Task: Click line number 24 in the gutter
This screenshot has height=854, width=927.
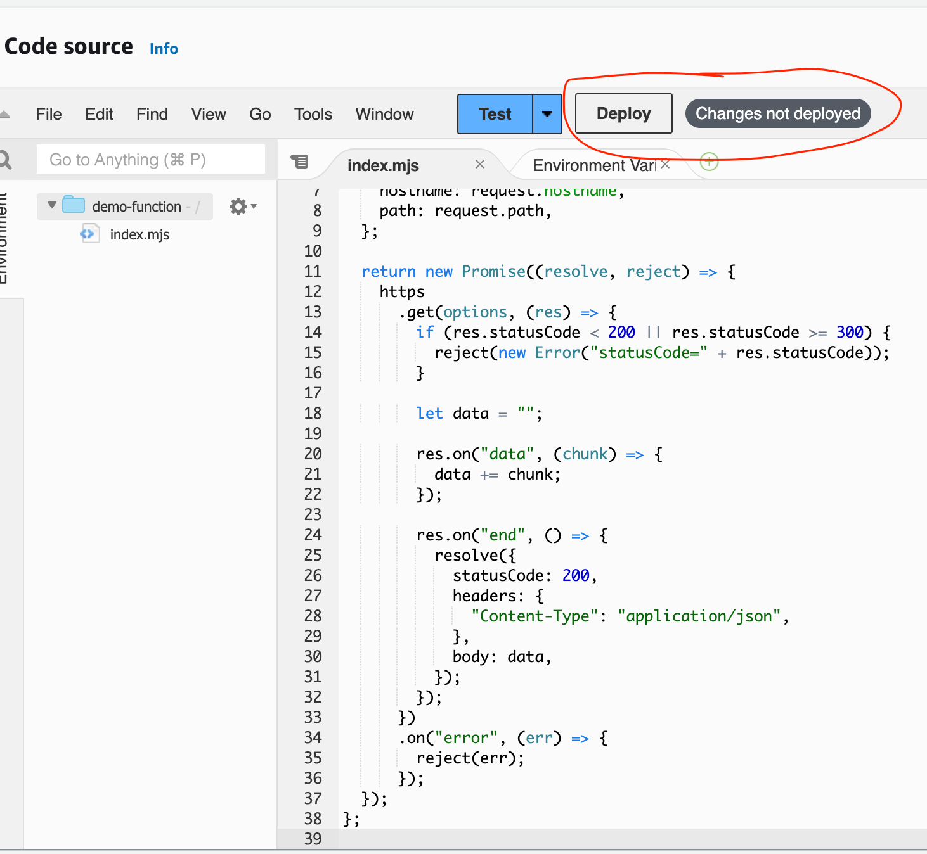Action: [x=313, y=535]
